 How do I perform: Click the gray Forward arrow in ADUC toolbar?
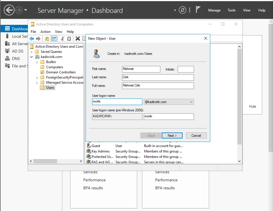(x=38, y=39)
